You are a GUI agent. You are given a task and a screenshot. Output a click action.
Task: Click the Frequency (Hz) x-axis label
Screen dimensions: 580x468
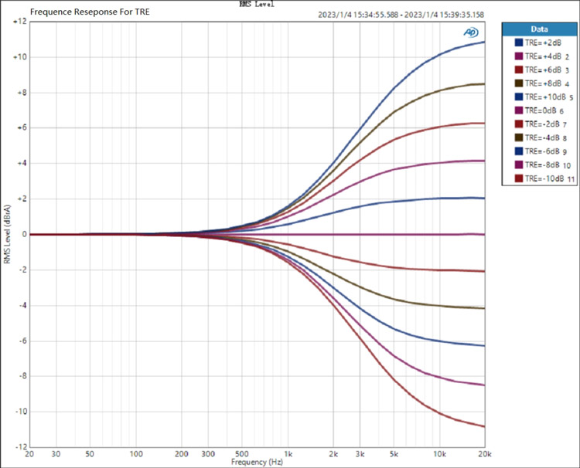[x=257, y=462]
